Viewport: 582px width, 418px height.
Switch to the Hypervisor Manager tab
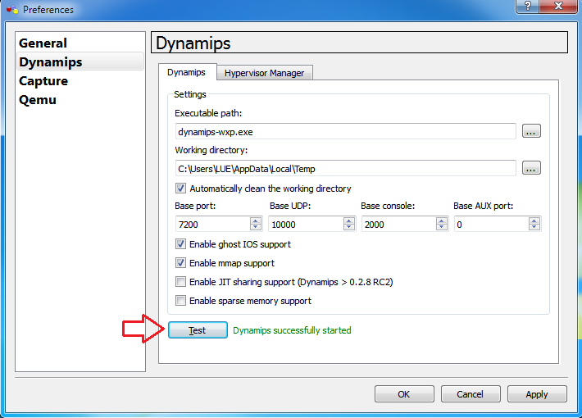pos(264,73)
